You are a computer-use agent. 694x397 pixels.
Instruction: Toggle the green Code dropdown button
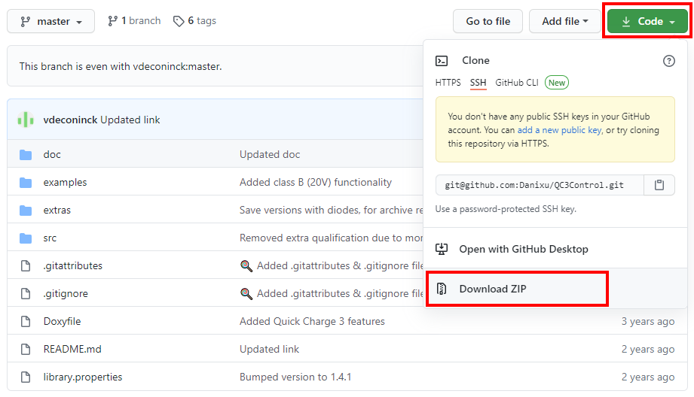pos(648,21)
